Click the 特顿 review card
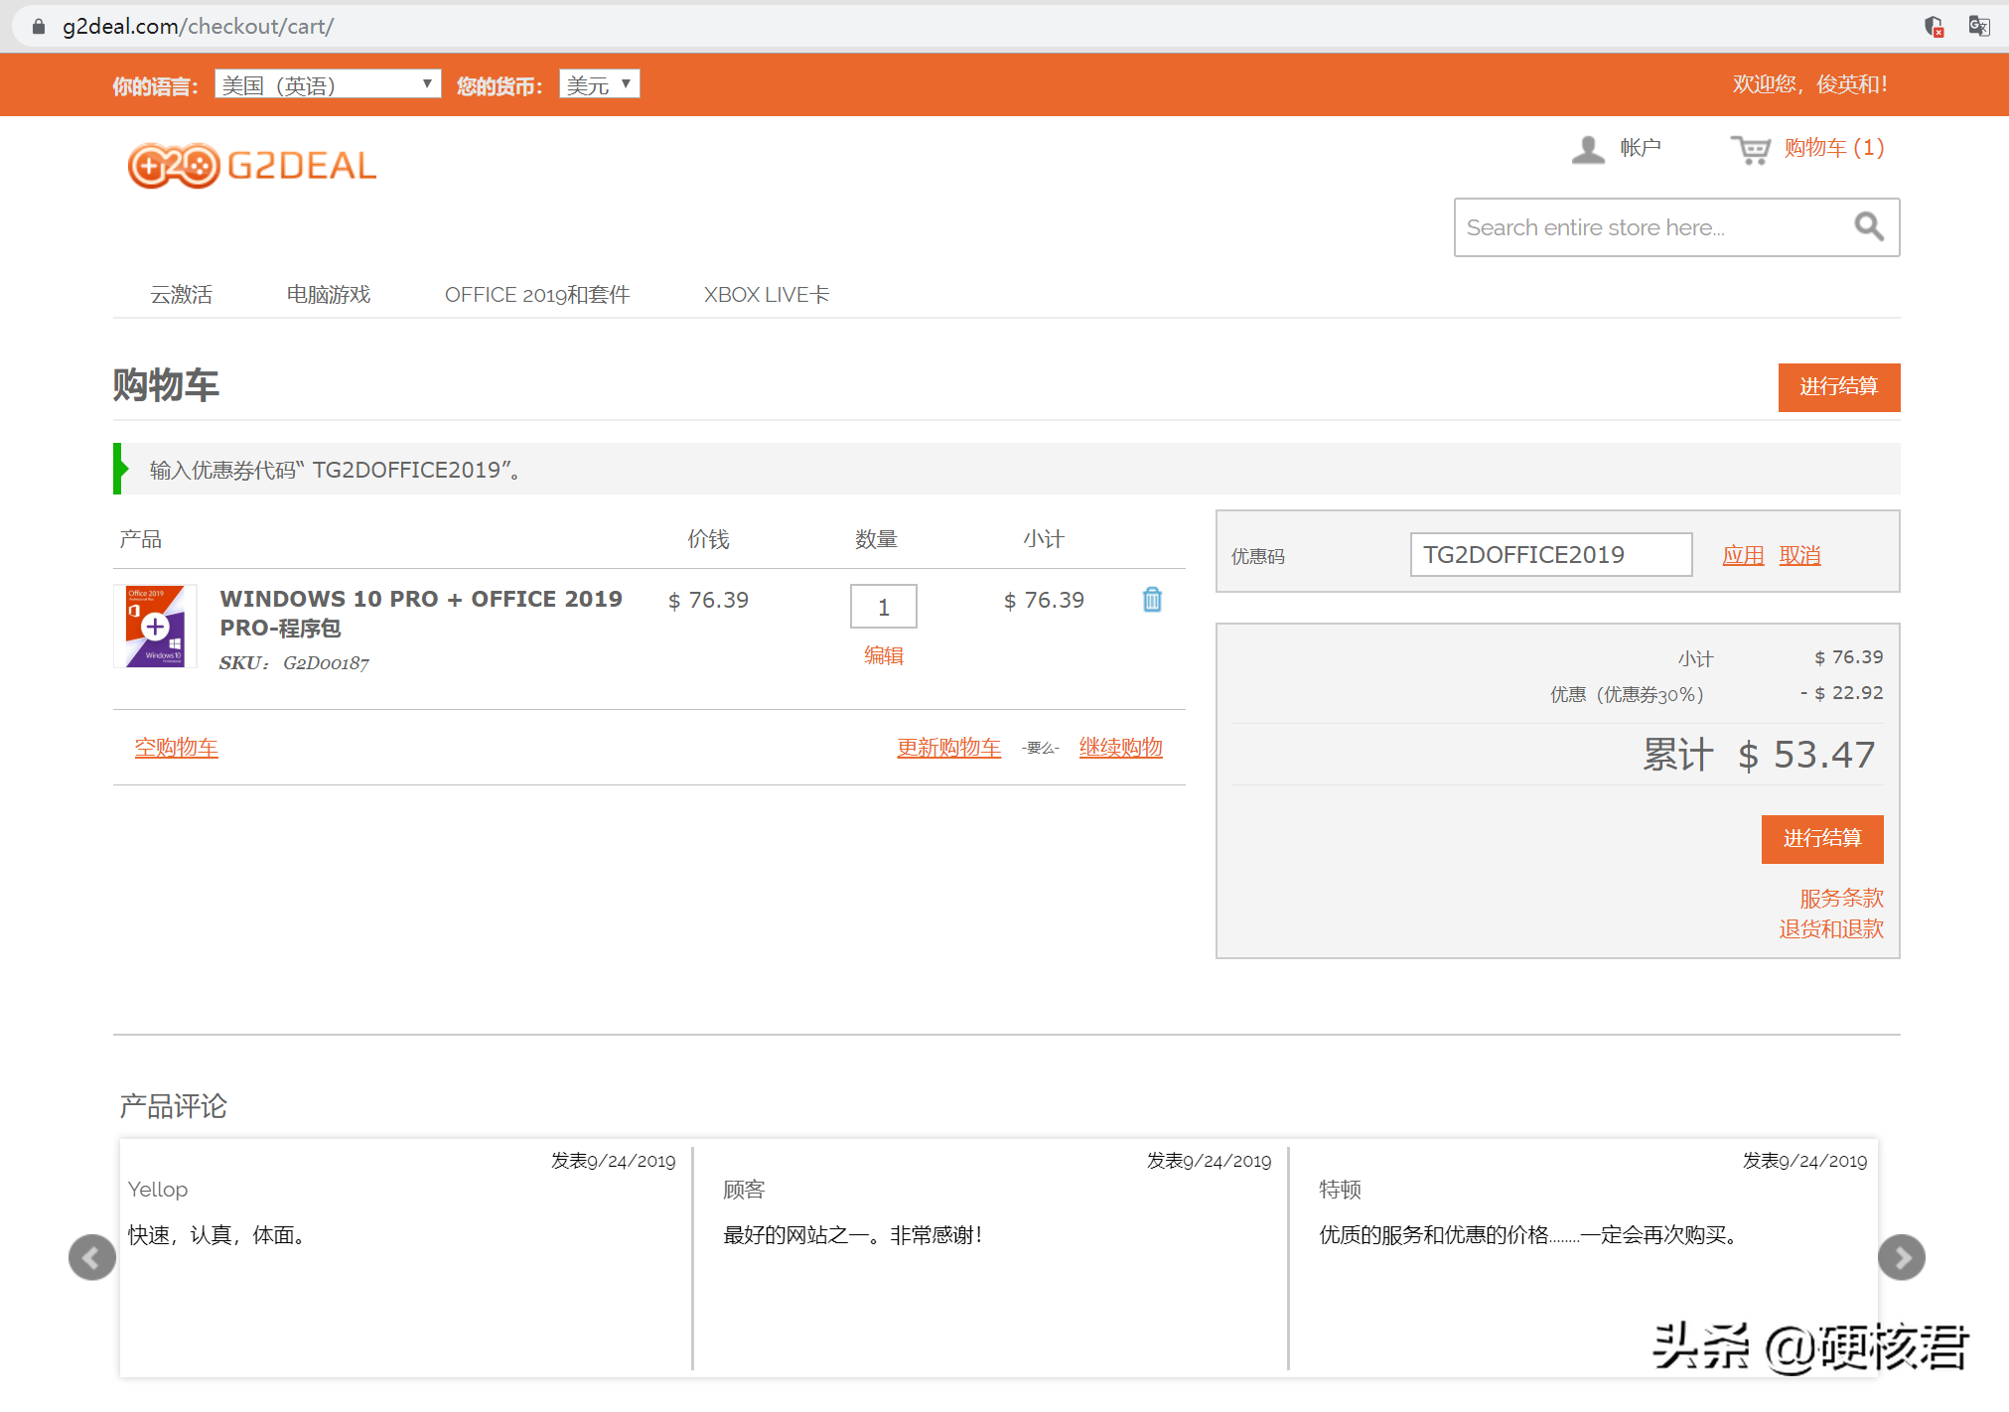Screen dimensions: 2009x1412 click(1583, 1257)
